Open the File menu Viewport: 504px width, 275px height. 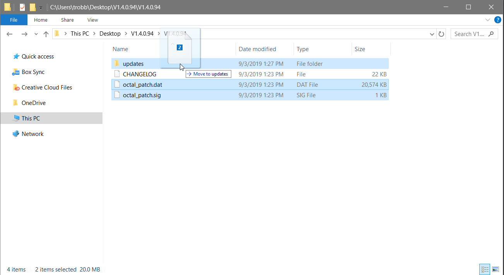[14, 20]
